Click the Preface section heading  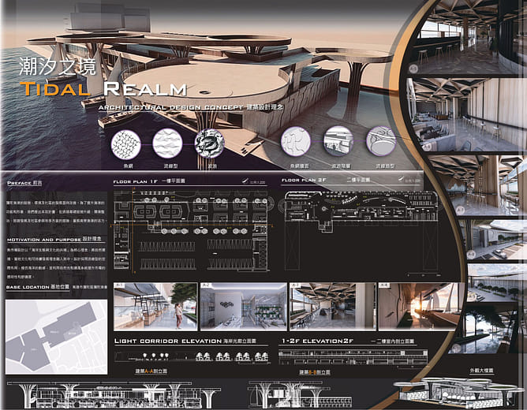(25, 182)
